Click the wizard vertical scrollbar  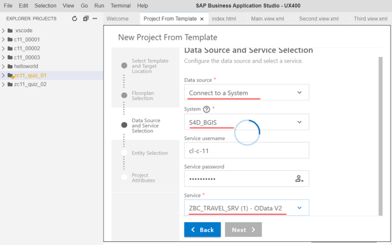pyautogui.click(x=380, y=136)
